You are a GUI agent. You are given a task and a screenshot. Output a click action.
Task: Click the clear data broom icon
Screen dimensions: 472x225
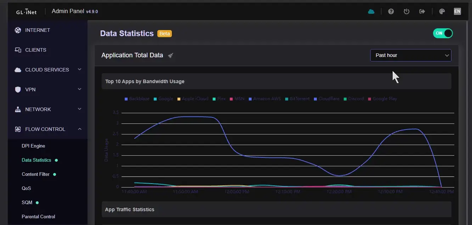point(170,55)
